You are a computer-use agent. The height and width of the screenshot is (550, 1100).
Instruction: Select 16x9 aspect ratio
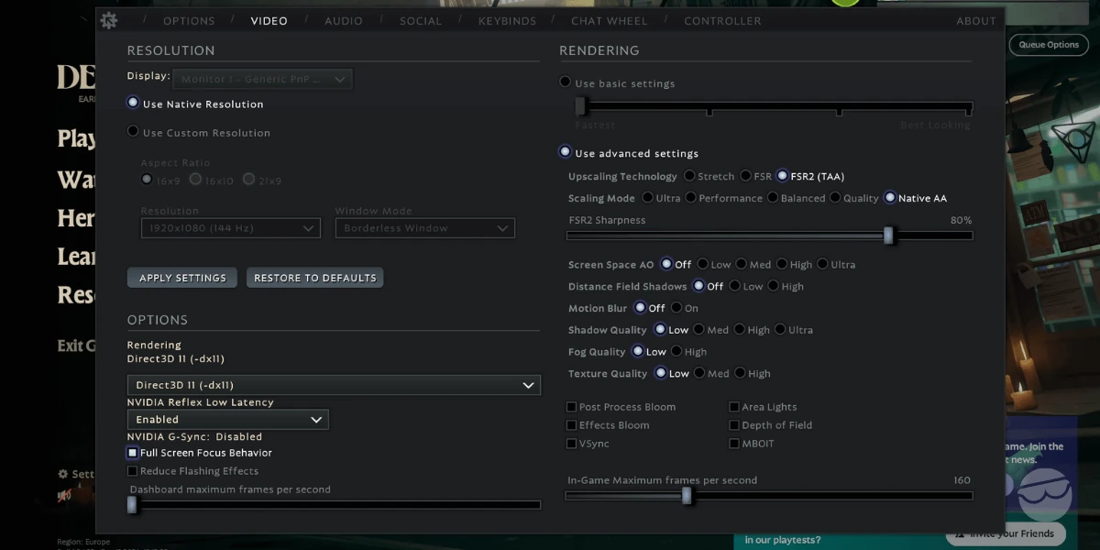[x=159, y=181]
